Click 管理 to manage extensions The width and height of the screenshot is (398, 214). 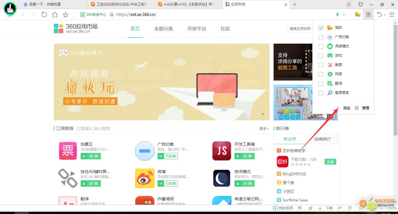point(362,108)
